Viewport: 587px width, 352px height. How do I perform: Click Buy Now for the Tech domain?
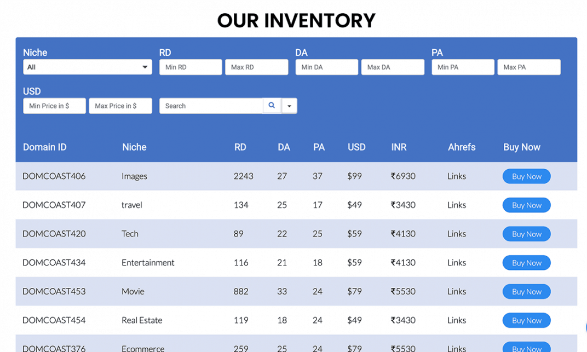tap(526, 234)
